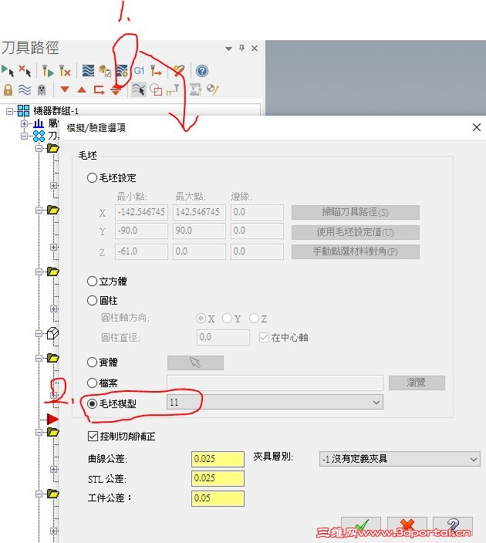Cancel with the red X button
The image size is (486, 543).
point(407,526)
